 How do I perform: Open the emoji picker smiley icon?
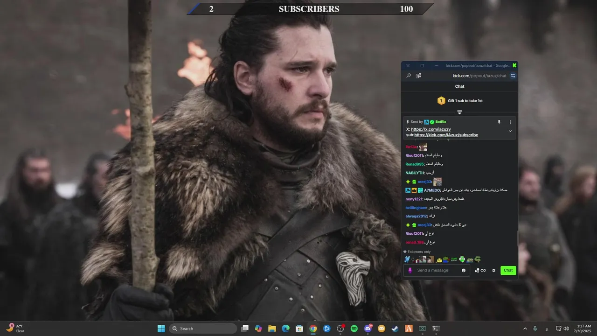coord(464,270)
